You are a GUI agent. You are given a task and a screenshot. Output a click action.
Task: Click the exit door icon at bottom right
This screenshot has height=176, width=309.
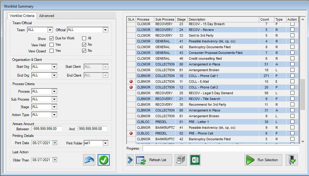coord(291,160)
